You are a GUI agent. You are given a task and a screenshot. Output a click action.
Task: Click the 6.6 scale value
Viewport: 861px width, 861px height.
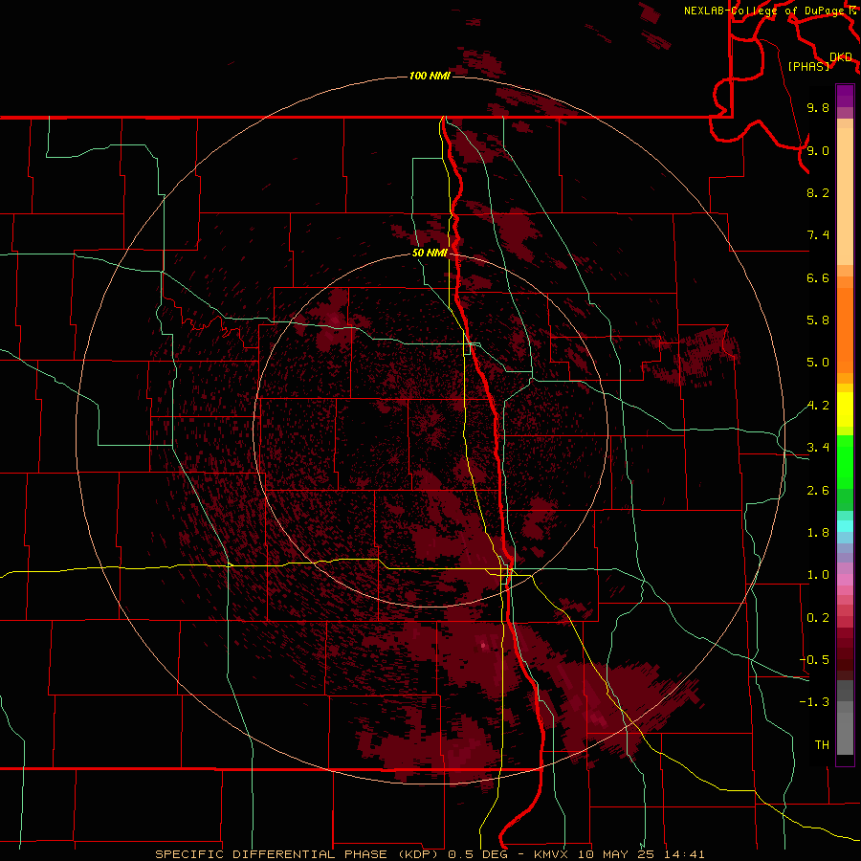818,277
